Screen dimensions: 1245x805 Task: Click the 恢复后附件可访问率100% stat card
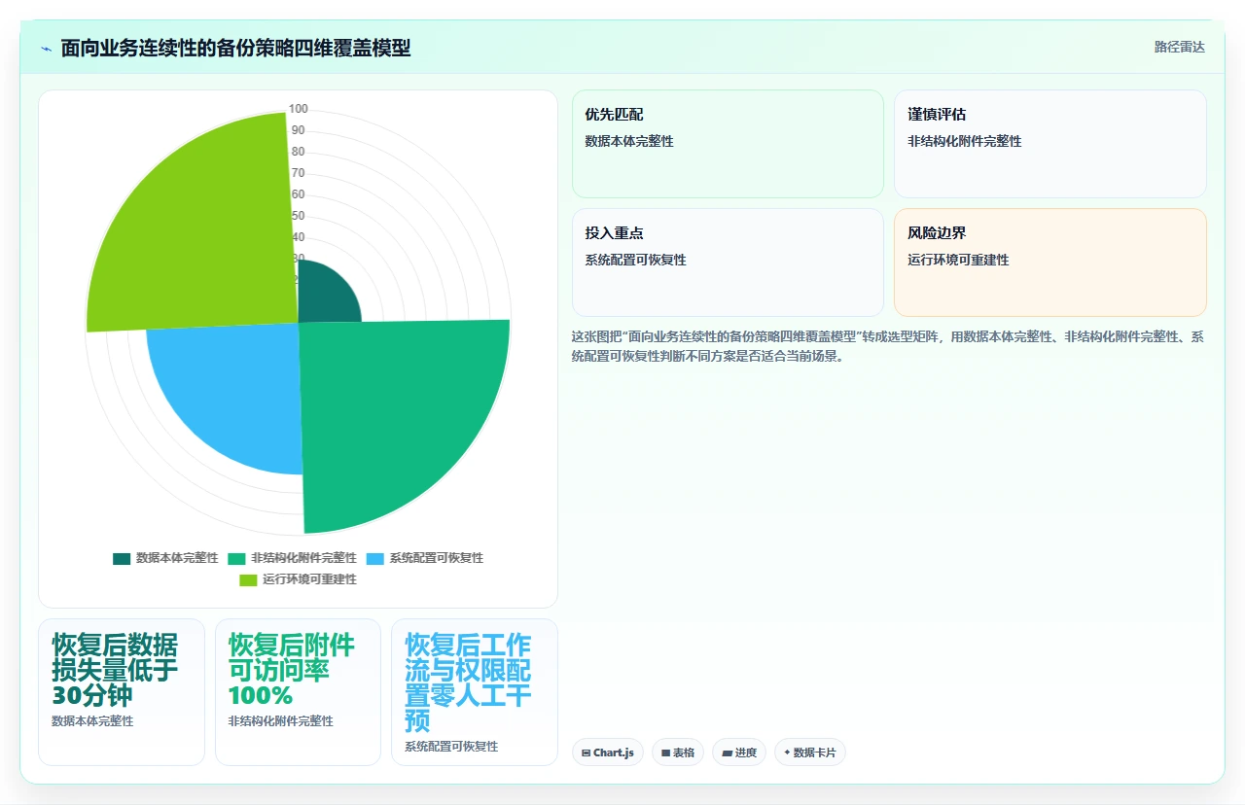click(298, 692)
